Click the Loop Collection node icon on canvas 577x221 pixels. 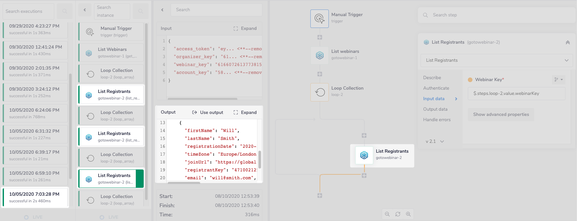coord(320,92)
